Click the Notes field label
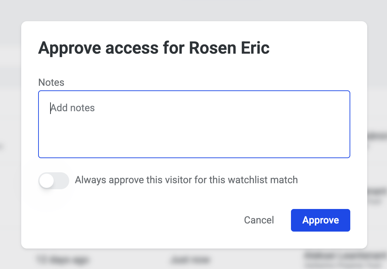Viewport: 387px width, 269px height. [x=51, y=82]
